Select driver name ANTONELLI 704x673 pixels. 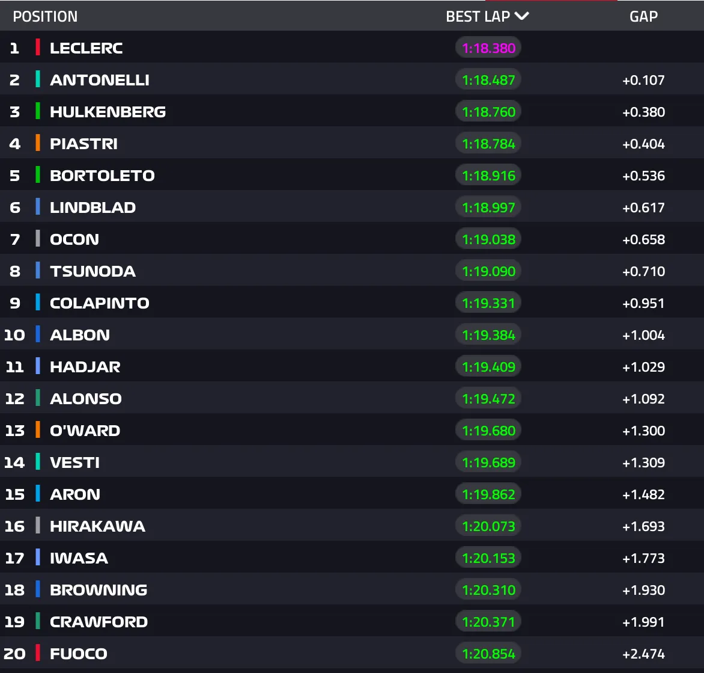(x=100, y=80)
